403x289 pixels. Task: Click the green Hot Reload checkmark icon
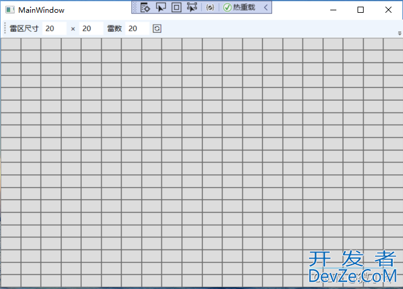point(227,7)
